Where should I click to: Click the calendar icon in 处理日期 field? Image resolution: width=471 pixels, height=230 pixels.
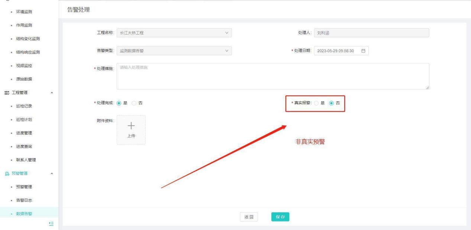point(363,51)
